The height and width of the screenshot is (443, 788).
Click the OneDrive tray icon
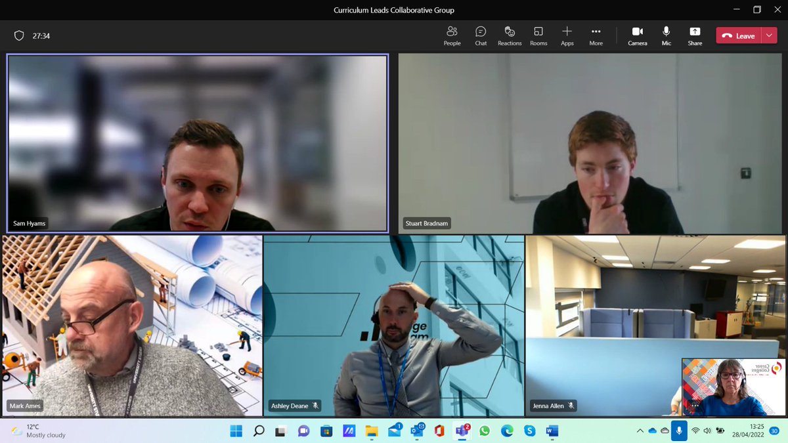(652, 431)
